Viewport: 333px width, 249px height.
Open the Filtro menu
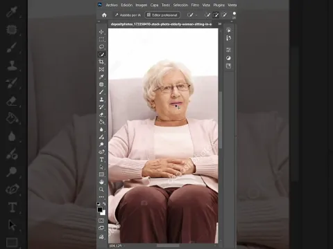pos(195,5)
